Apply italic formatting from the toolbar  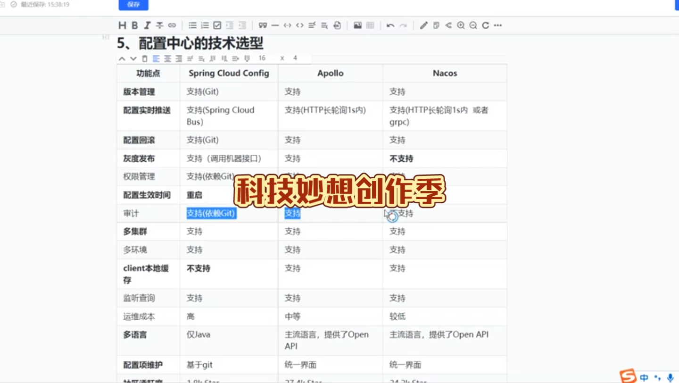[x=147, y=25]
